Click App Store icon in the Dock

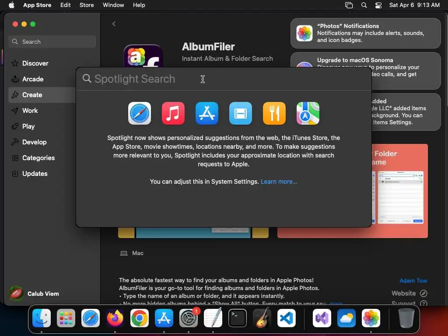(x=164, y=318)
